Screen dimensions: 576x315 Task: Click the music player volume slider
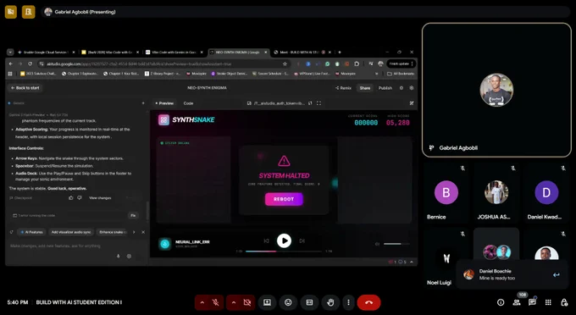point(396,244)
